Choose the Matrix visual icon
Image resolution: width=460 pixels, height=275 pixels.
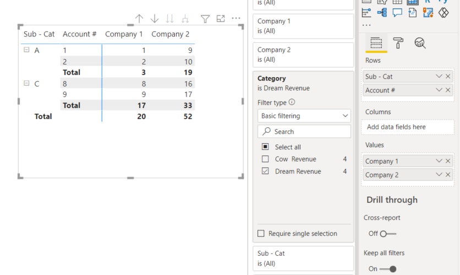(413, 2)
